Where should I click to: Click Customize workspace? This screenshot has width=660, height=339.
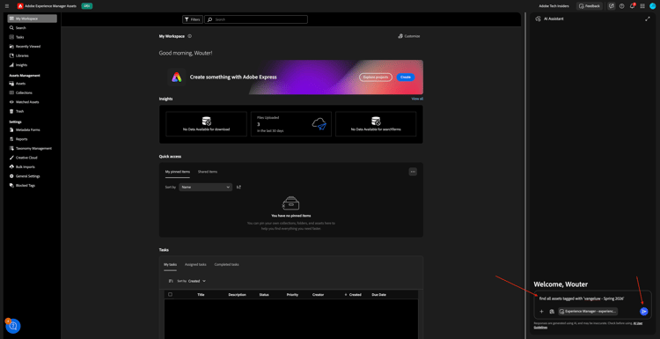pyautogui.click(x=408, y=36)
